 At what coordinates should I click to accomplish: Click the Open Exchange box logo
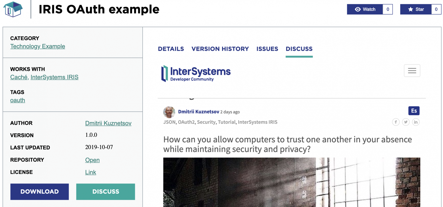click(13, 9)
